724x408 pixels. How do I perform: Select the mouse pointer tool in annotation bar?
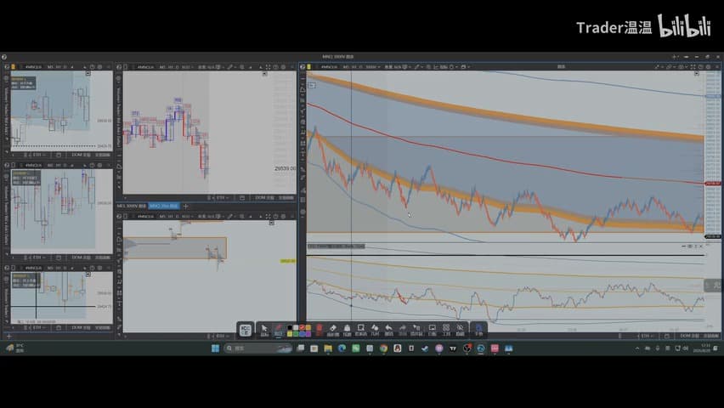coord(264,330)
